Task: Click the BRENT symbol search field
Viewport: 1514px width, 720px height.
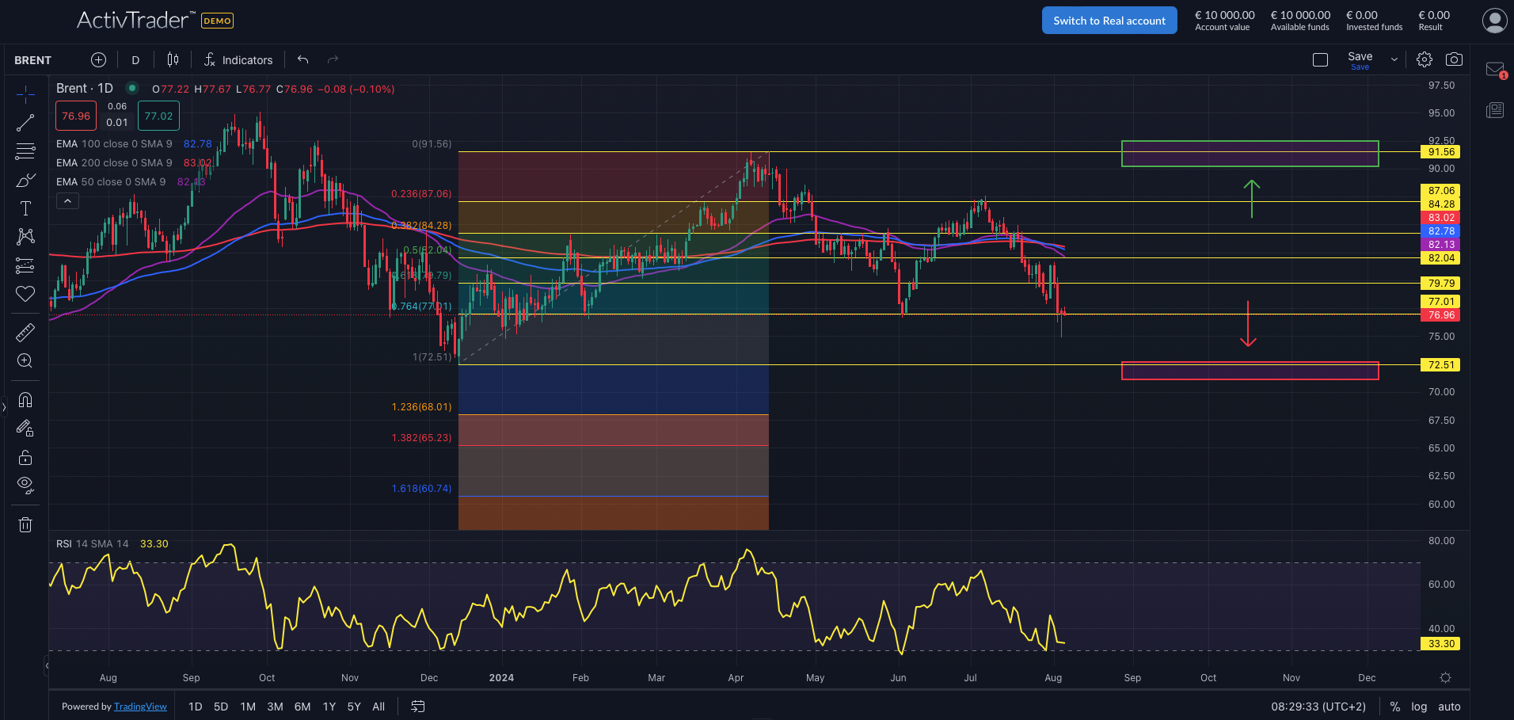Action: coord(33,60)
